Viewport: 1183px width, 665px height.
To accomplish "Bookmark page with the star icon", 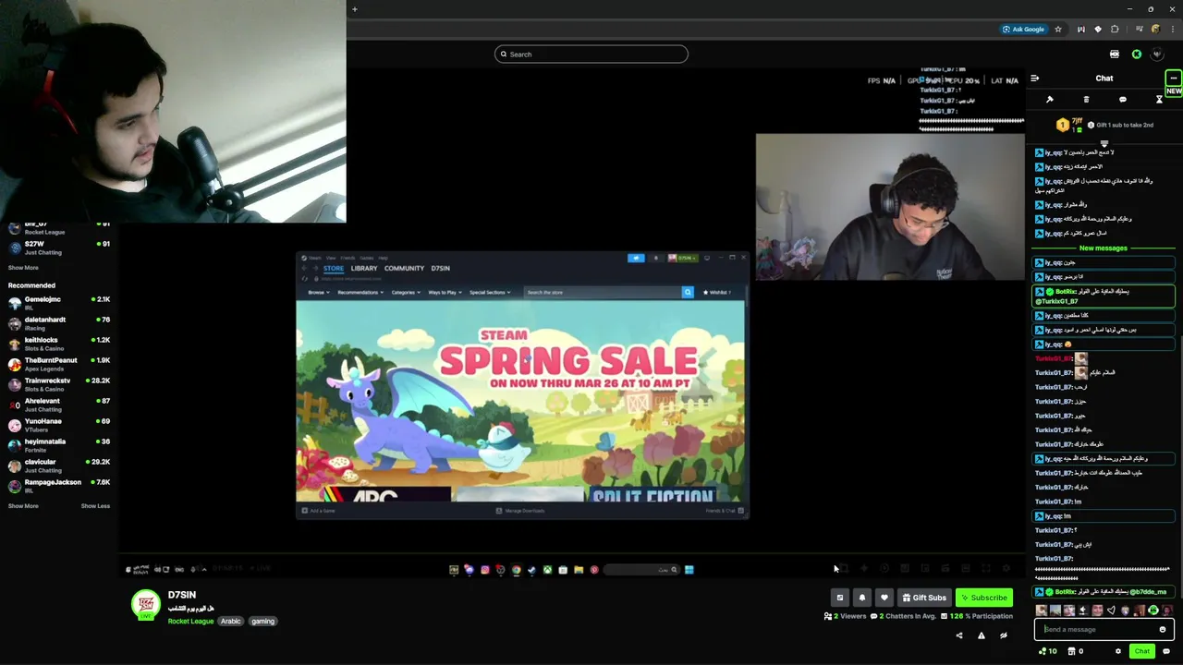I will pyautogui.click(x=1058, y=30).
